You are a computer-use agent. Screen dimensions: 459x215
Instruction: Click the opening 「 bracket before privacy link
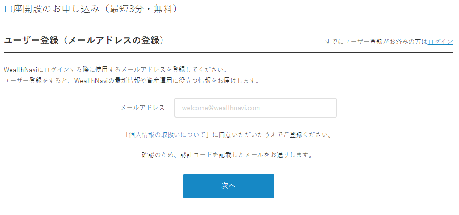click(127, 135)
